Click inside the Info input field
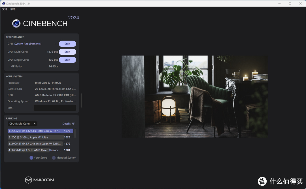This screenshot has width=306, height=189. pyautogui.click(x=55, y=108)
